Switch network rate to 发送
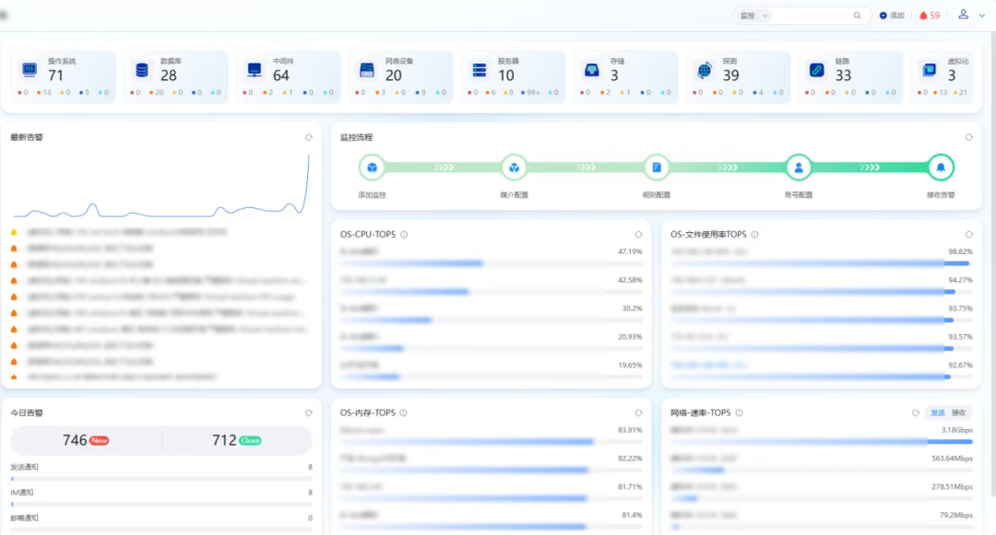Viewport: 996px width, 535px height. click(938, 413)
